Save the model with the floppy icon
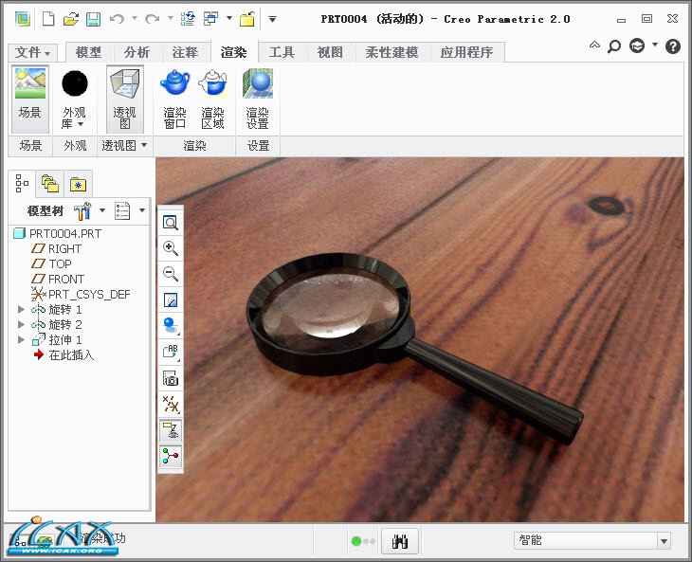The width and height of the screenshot is (692, 562). click(x=93, y=19)
